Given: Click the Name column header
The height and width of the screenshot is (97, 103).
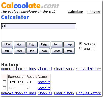Looking at the screenshot, I should tap(44, 76).
